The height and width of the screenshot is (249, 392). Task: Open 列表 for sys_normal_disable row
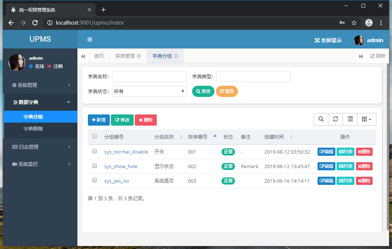coord(345,152)
